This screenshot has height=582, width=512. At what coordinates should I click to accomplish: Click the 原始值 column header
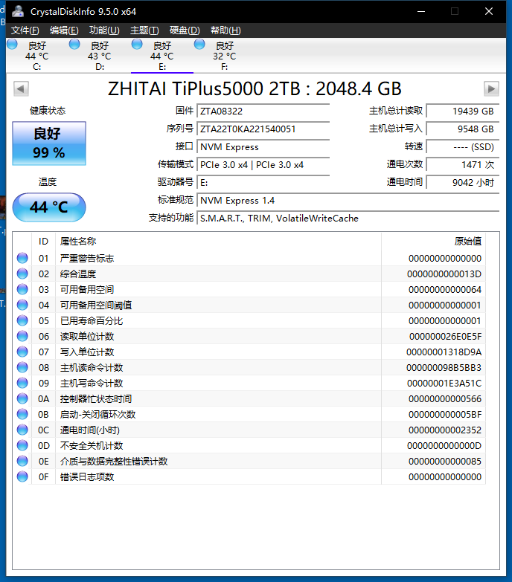433,242
